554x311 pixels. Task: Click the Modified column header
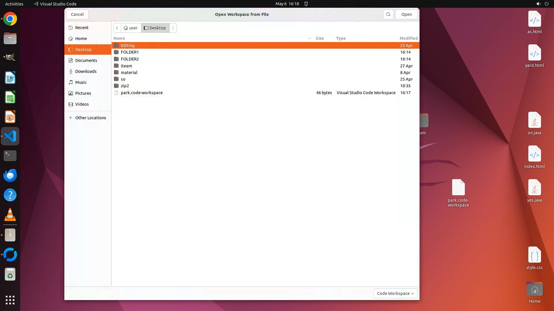tap(408, 38)
